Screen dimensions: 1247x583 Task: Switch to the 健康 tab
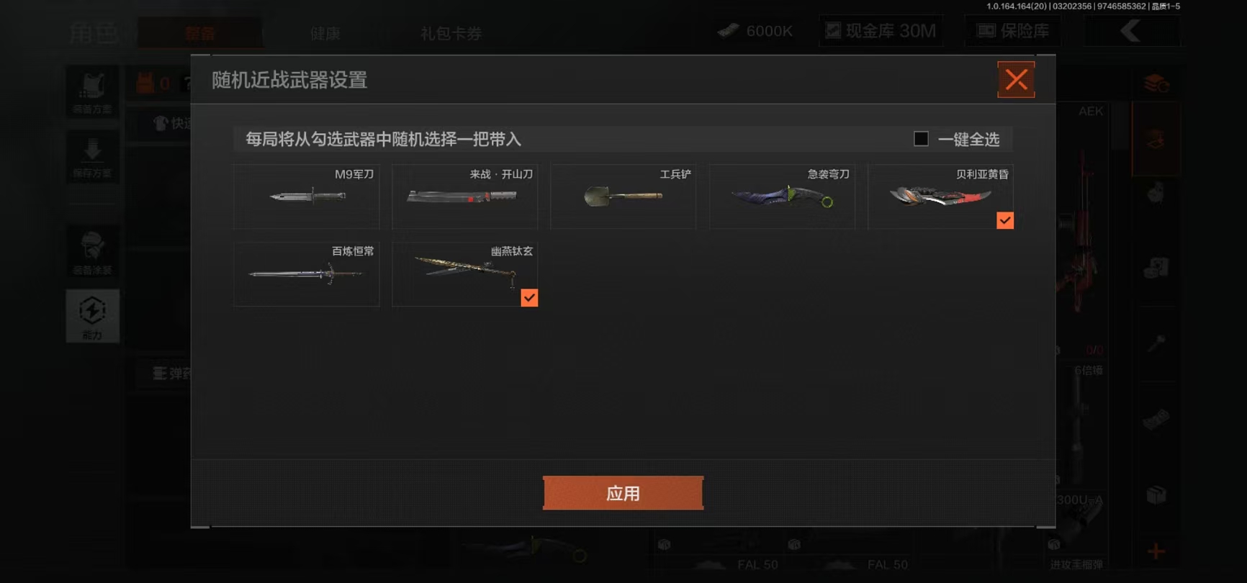(x=325, y=33)
